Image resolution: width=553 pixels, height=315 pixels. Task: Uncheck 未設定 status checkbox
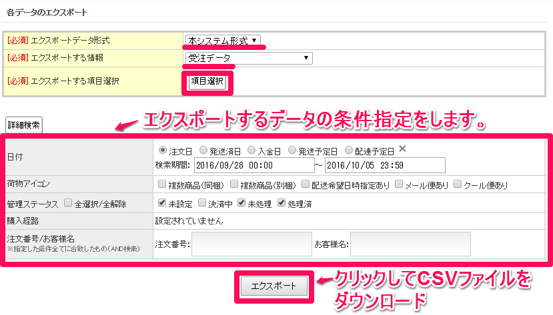pos(162,202)
